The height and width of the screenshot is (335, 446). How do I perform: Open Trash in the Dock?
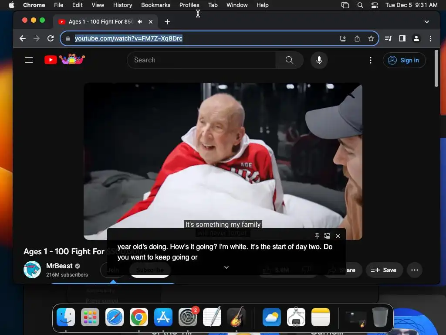[380, 317]
